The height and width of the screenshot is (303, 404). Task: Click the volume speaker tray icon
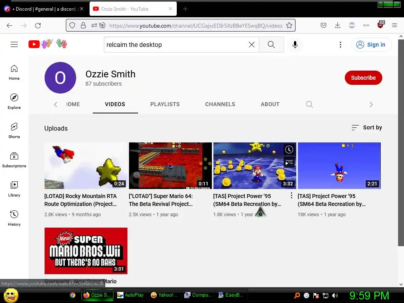[335, 296]
